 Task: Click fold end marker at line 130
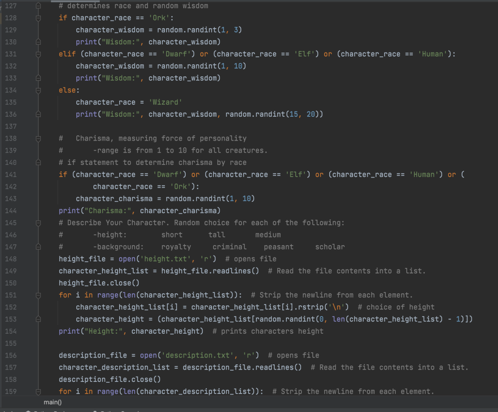38,42
